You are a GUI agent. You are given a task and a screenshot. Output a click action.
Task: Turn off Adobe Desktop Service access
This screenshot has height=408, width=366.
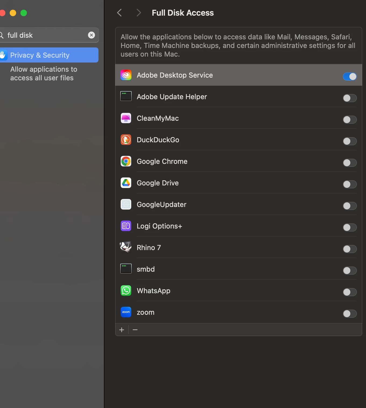(x=350, y=77)
